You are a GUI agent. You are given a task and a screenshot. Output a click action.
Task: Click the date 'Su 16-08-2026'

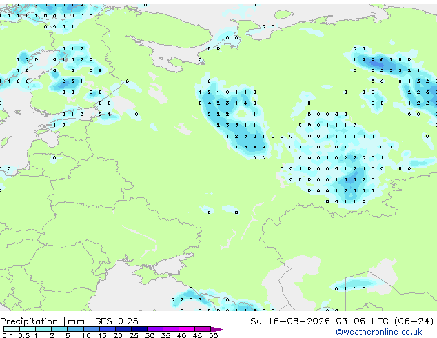[290, 321]
